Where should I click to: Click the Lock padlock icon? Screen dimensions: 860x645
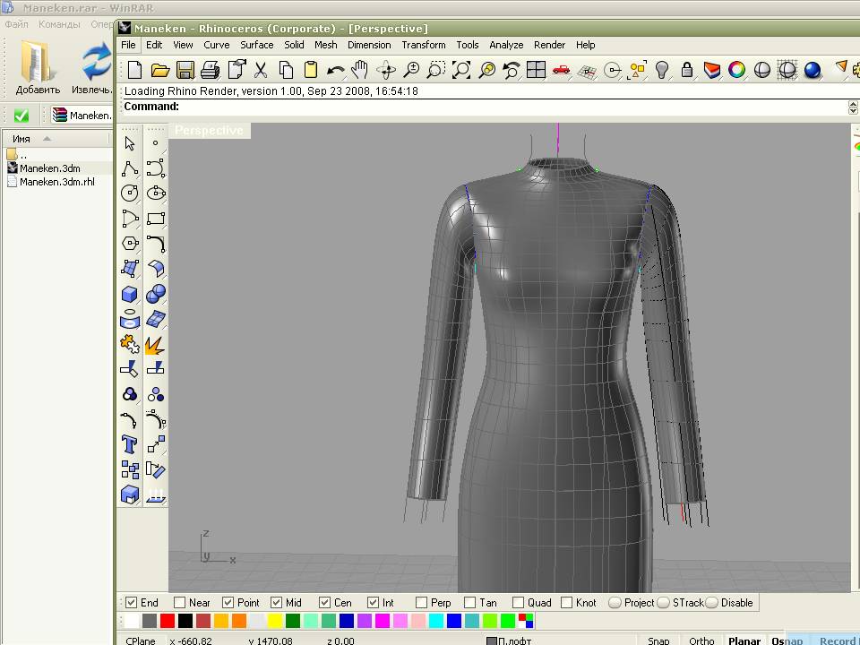687,70
